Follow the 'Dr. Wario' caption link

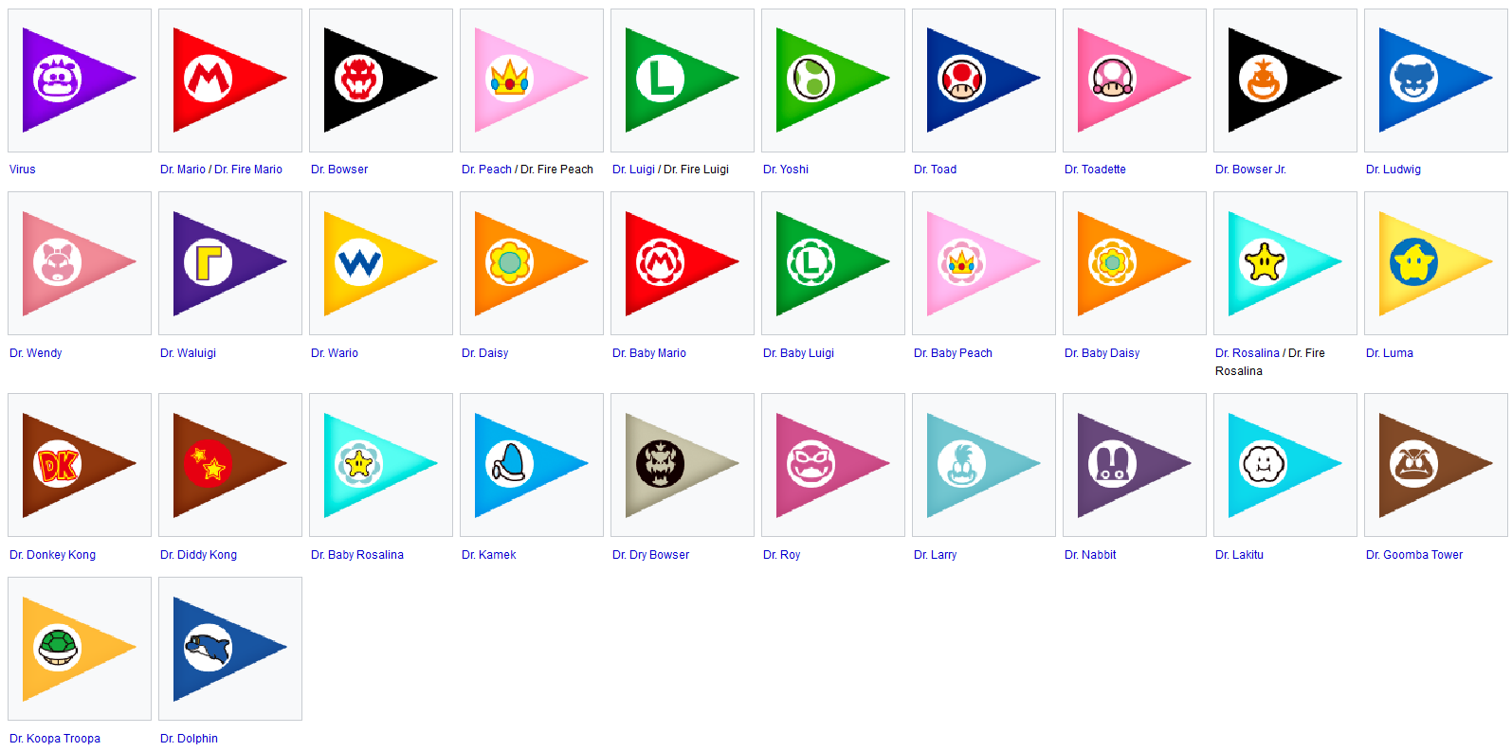pos(335,353)
